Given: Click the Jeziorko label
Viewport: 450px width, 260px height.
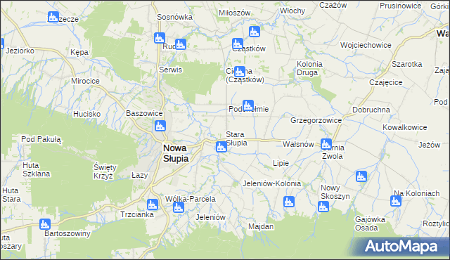Looking at the screenshot, I should (20, 51).
